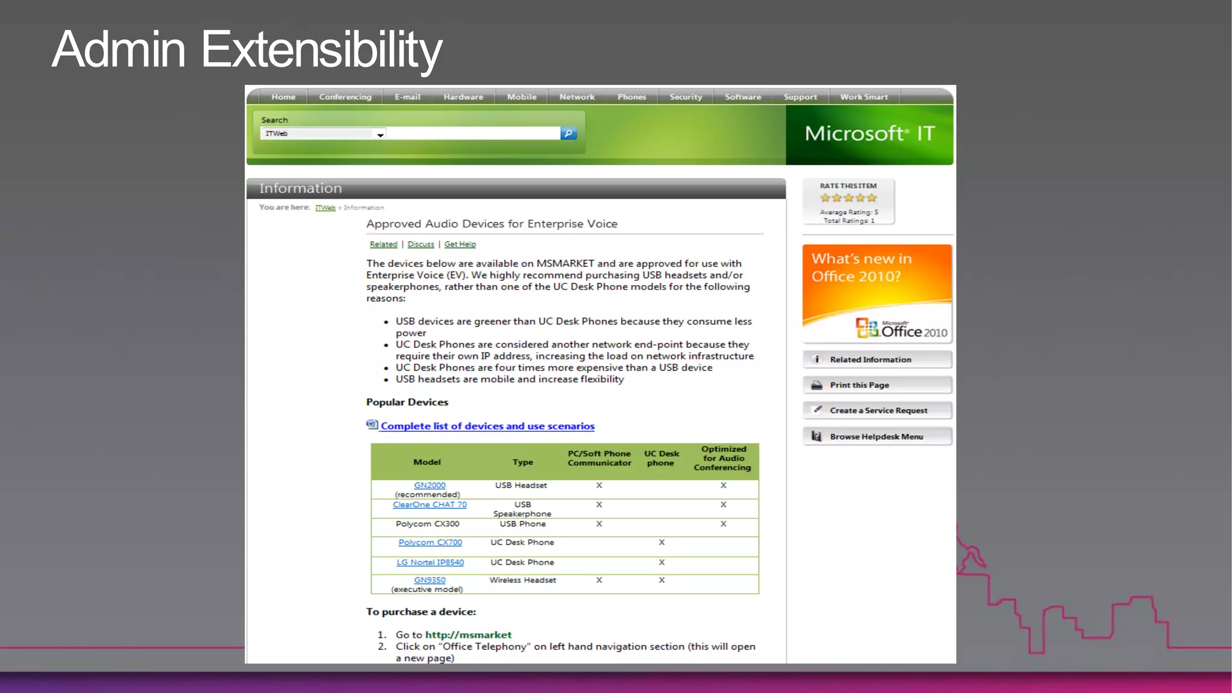Screen dimensions: 1232x693
Task: Click the Related link
Action: (x=384, y=244)
